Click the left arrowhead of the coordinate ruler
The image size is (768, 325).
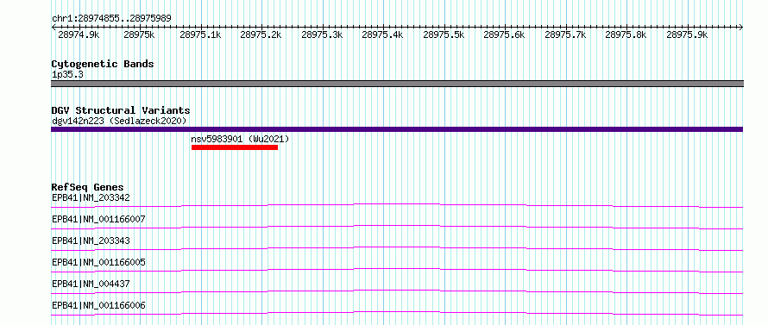54,28
